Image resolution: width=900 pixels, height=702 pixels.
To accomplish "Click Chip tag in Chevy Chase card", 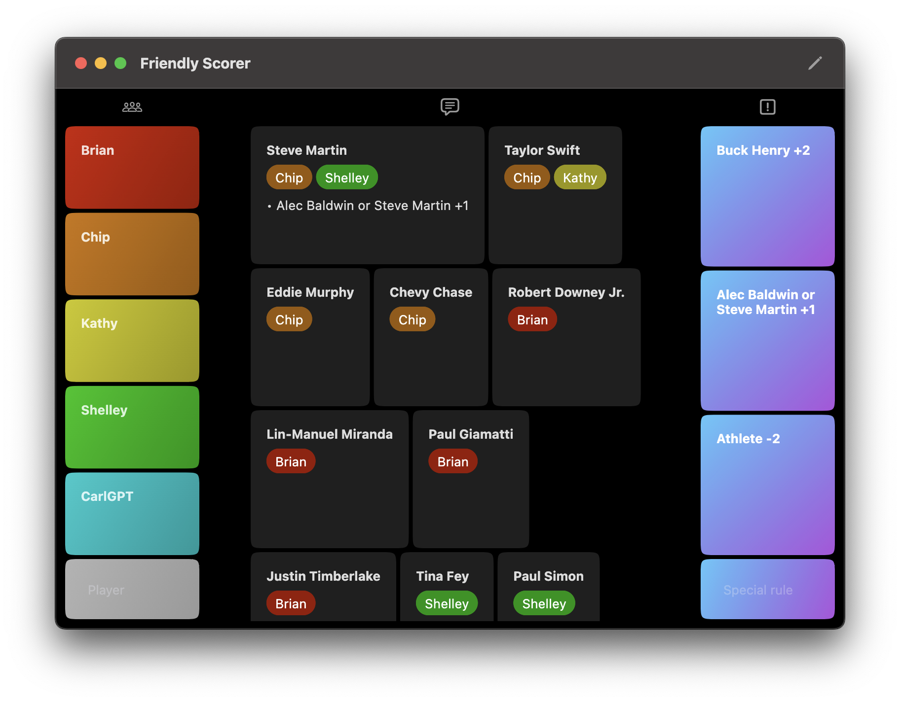I will [x=412, y=319].
